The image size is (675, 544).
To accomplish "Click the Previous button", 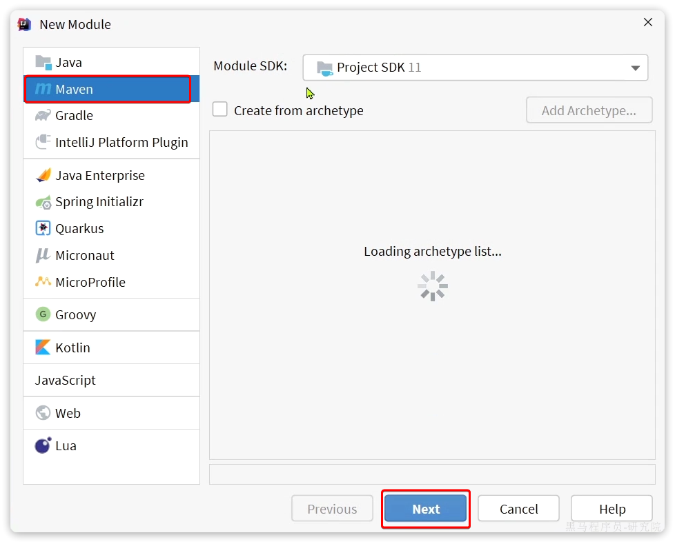I will (x=333, y=509).
